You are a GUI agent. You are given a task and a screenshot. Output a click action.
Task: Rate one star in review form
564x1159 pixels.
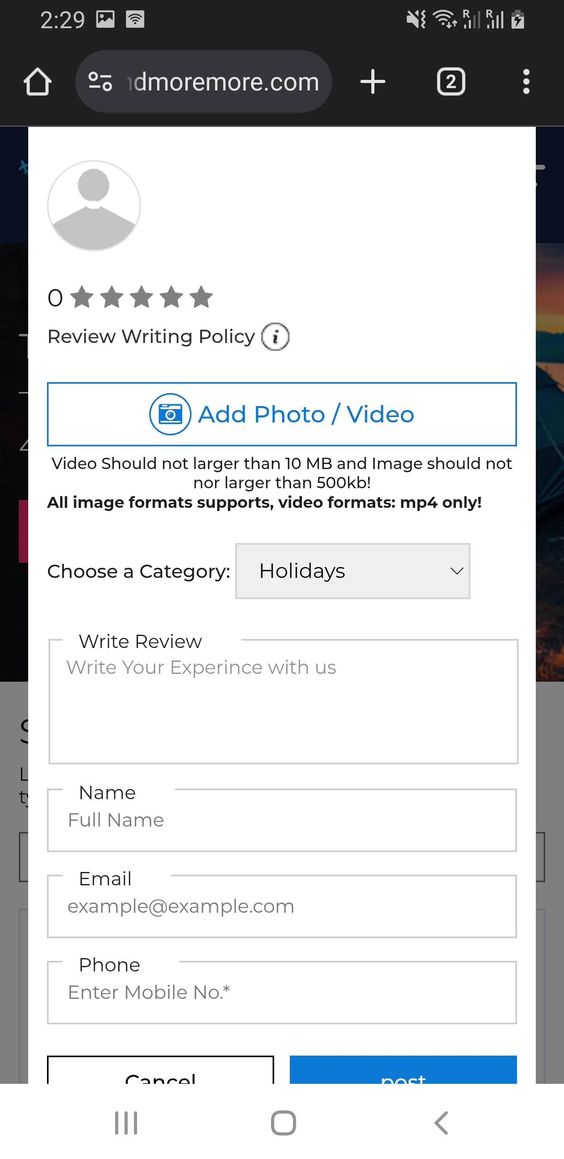click(x=82, y=298)
